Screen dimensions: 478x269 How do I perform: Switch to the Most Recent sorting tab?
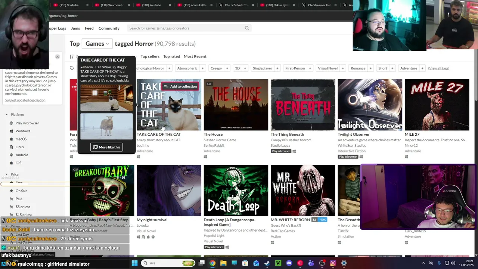(195, 56)
